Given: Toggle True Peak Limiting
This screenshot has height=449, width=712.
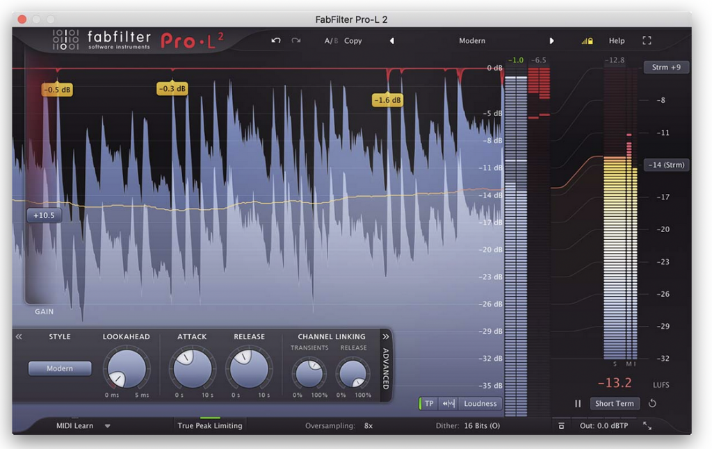Looking at the screenshot, I should [x=210, y=426].
